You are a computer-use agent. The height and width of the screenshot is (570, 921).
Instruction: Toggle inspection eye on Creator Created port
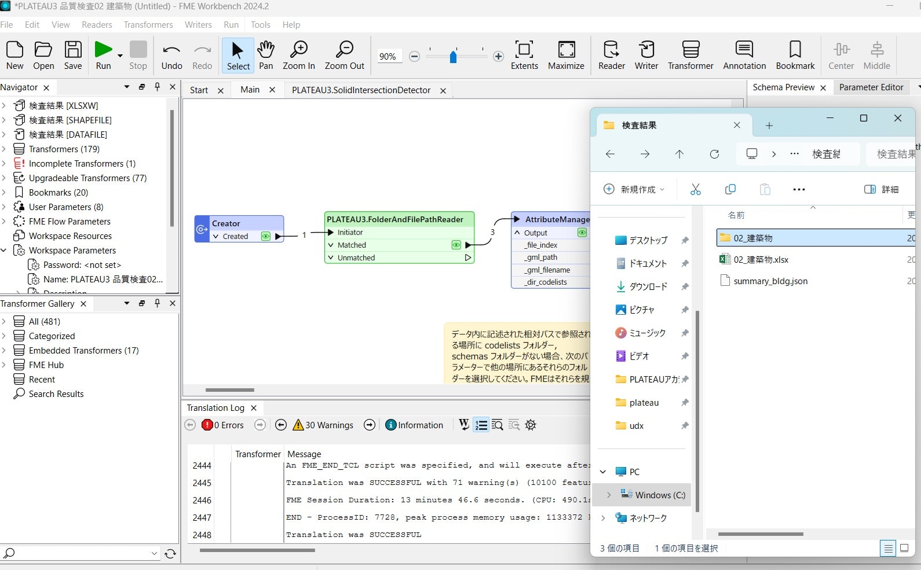(x=265, y=236)
